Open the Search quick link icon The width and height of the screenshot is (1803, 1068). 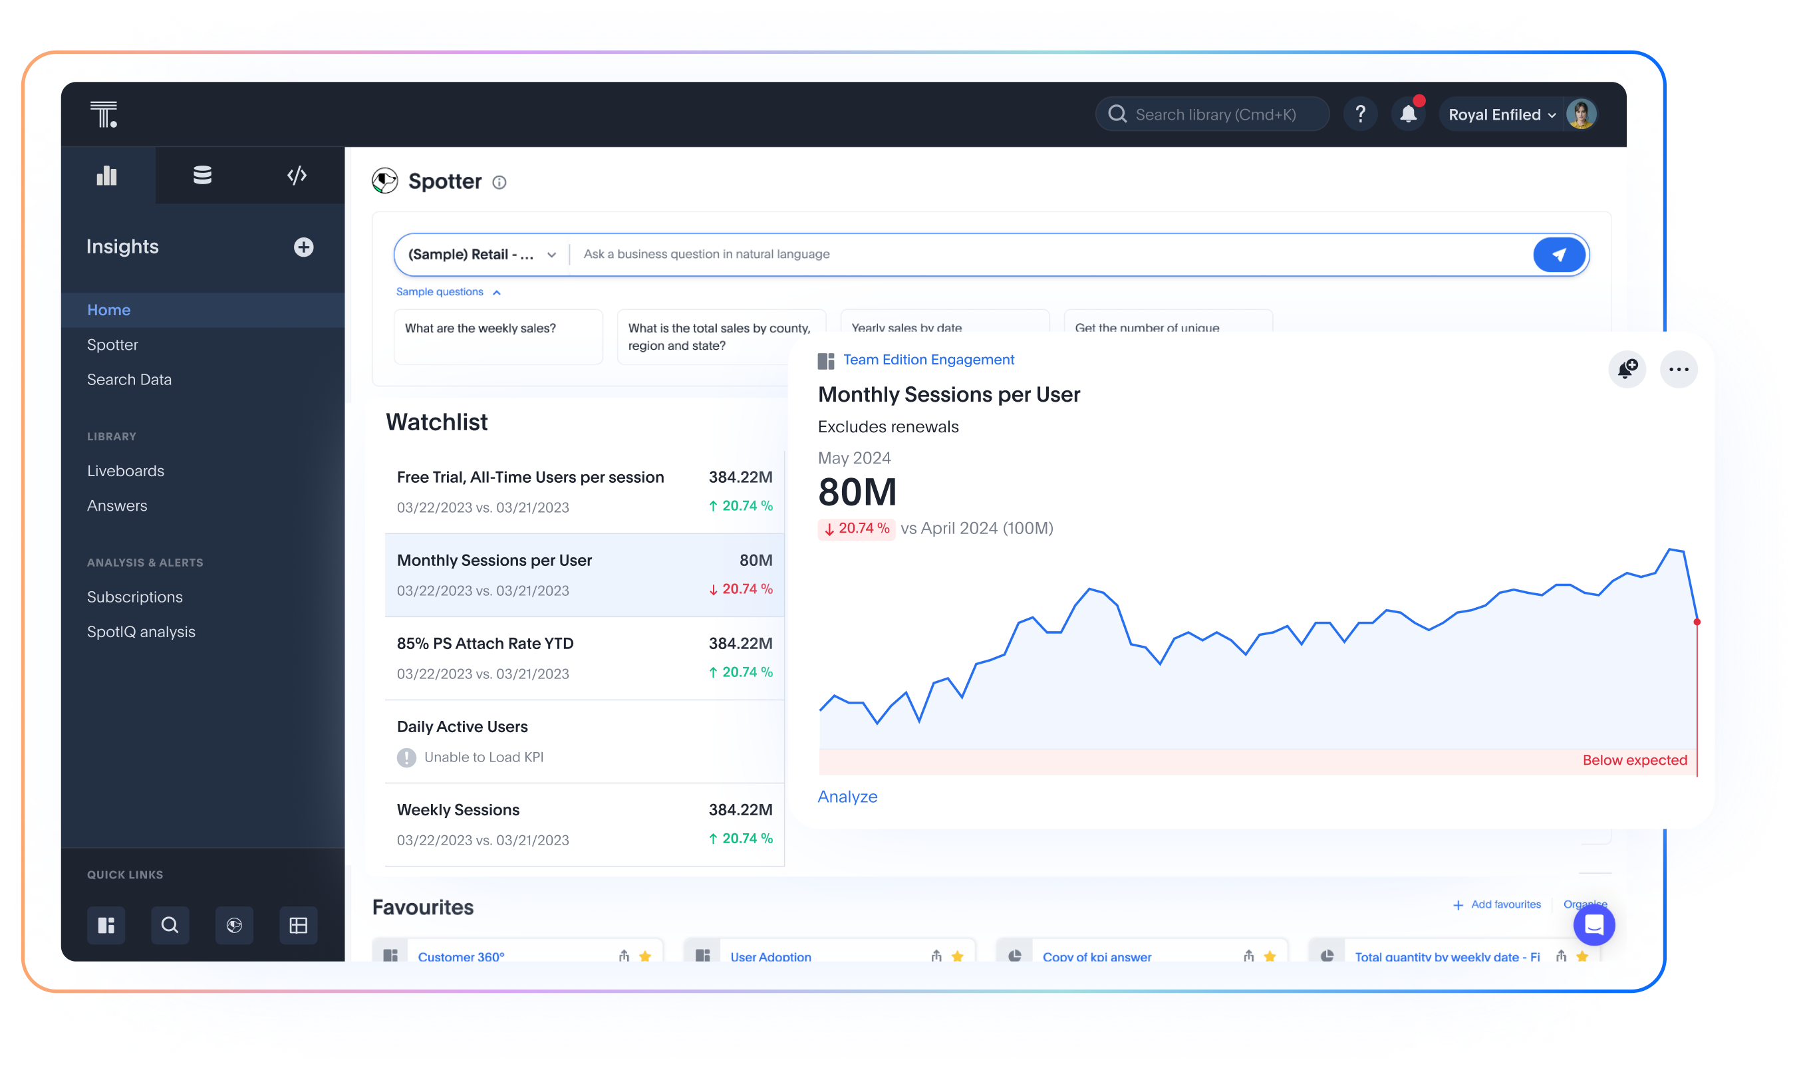pos(170,926)
